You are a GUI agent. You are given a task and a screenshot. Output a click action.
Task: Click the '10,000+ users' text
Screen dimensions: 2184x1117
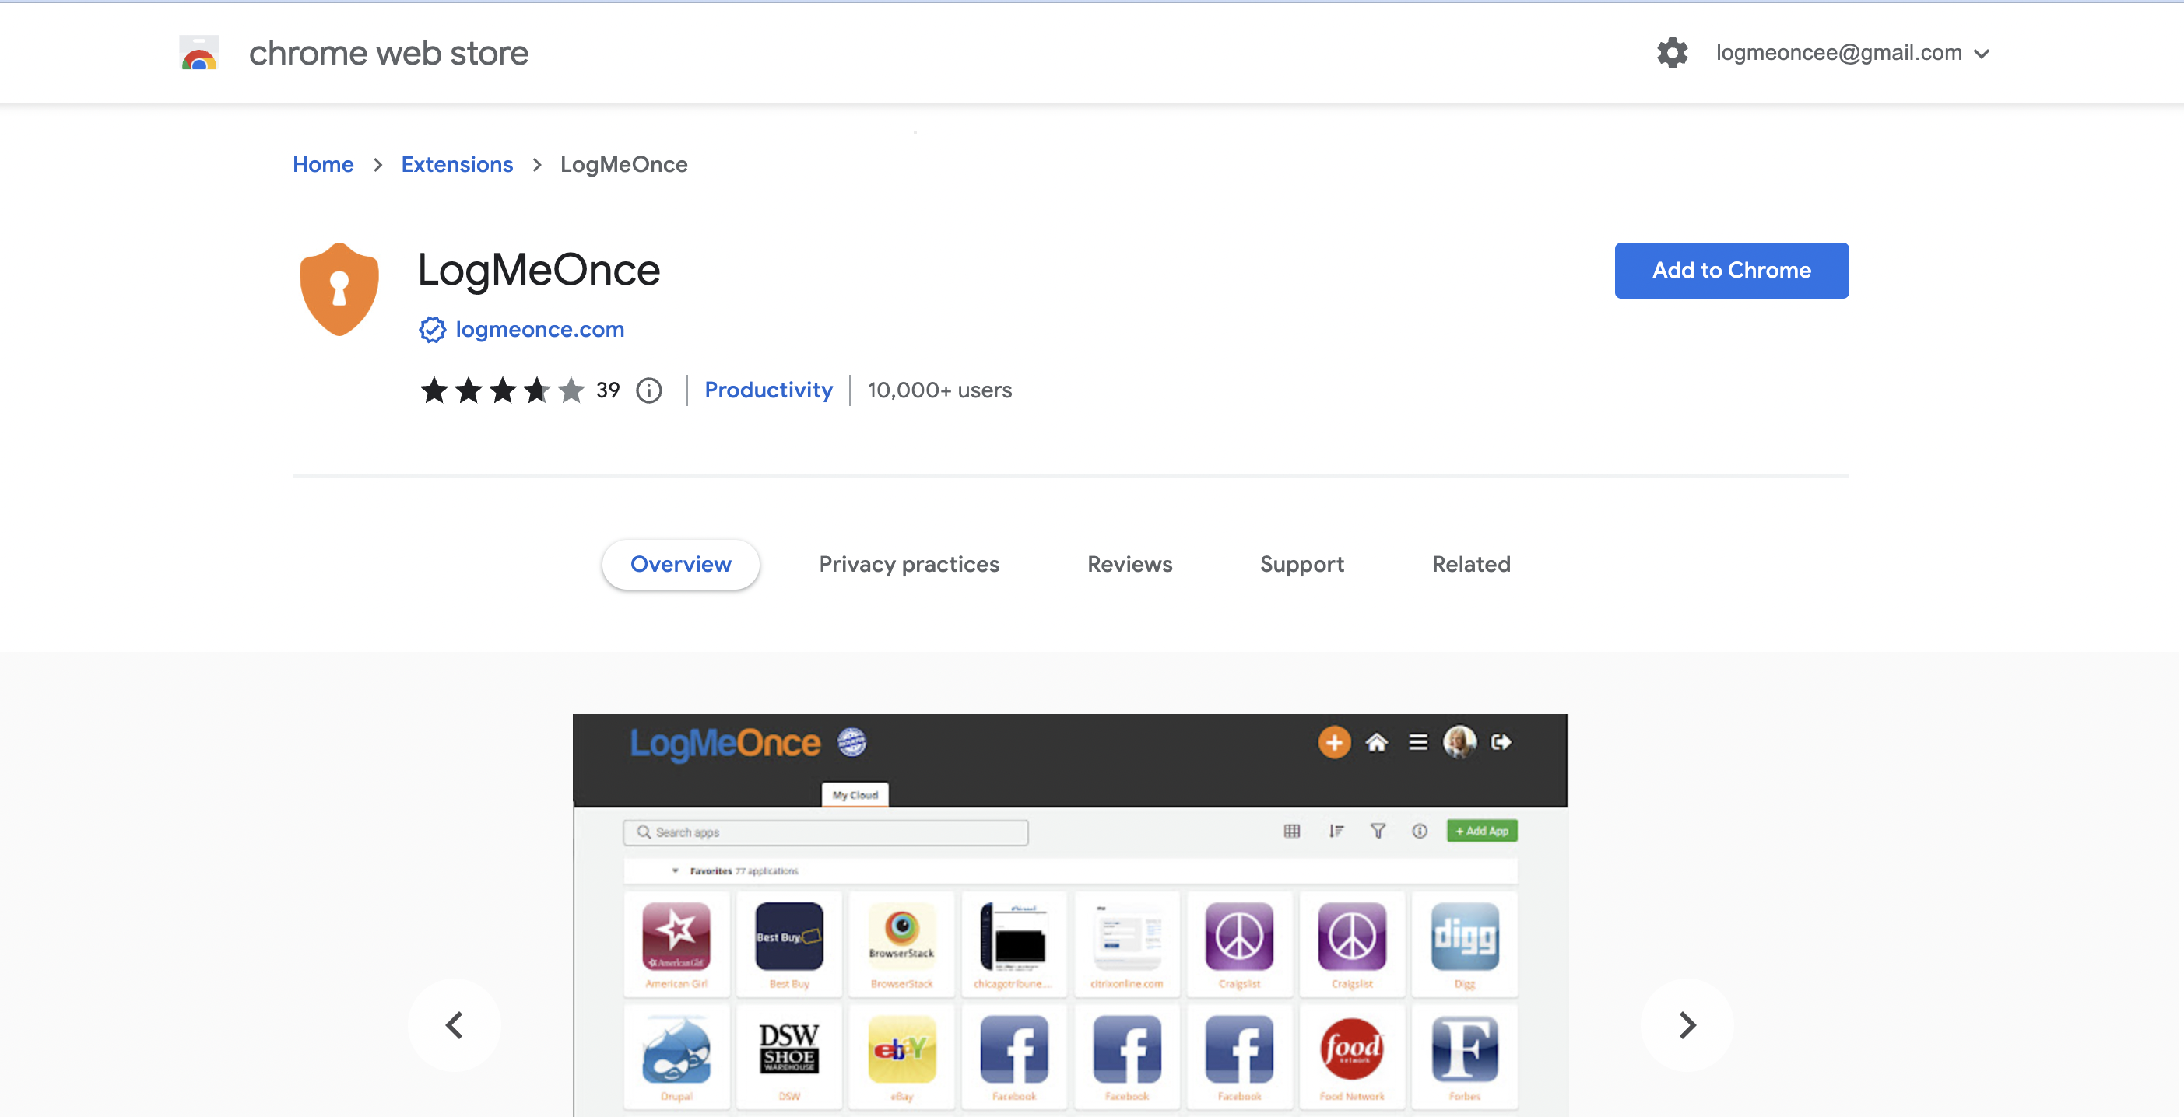coord(939,390)
